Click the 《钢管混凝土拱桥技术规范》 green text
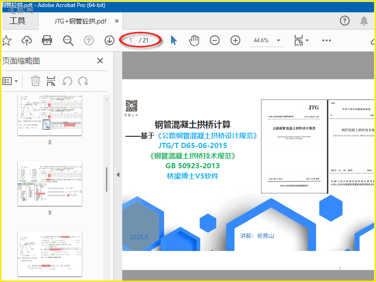376x282 pixels. (x=193, y=156)
